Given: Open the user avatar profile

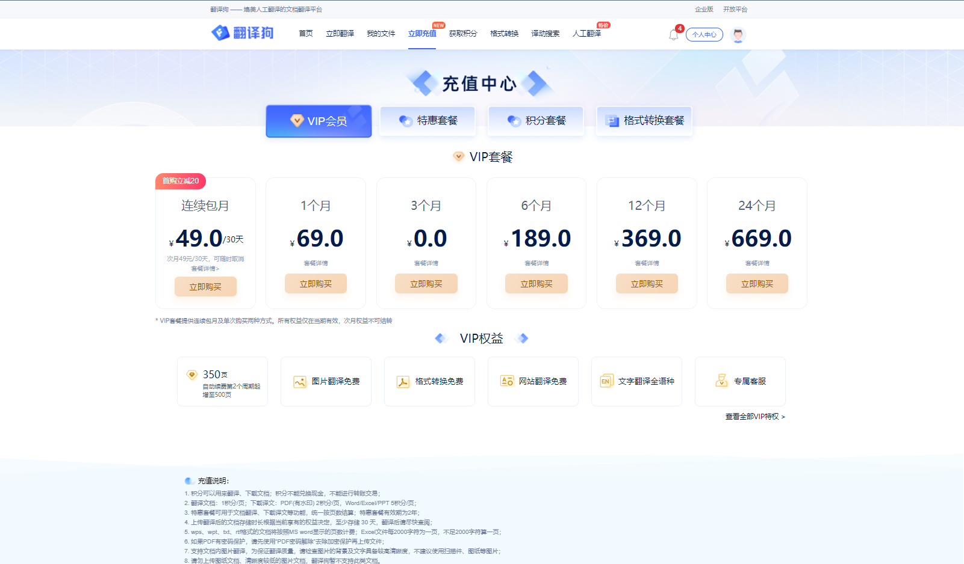Looking at the screenshot, I should (x=738, y=35).
